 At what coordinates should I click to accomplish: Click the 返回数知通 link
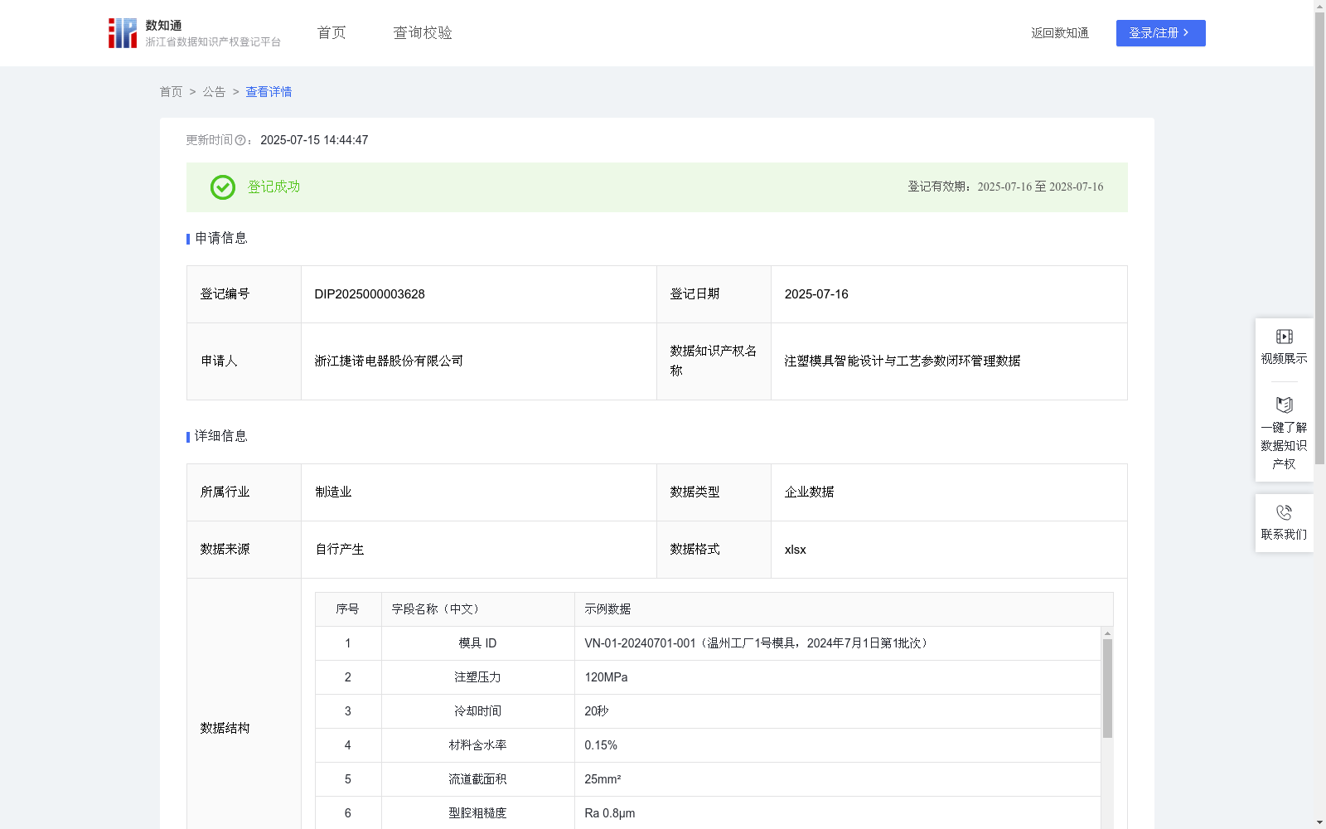[x=1060, y=33]
